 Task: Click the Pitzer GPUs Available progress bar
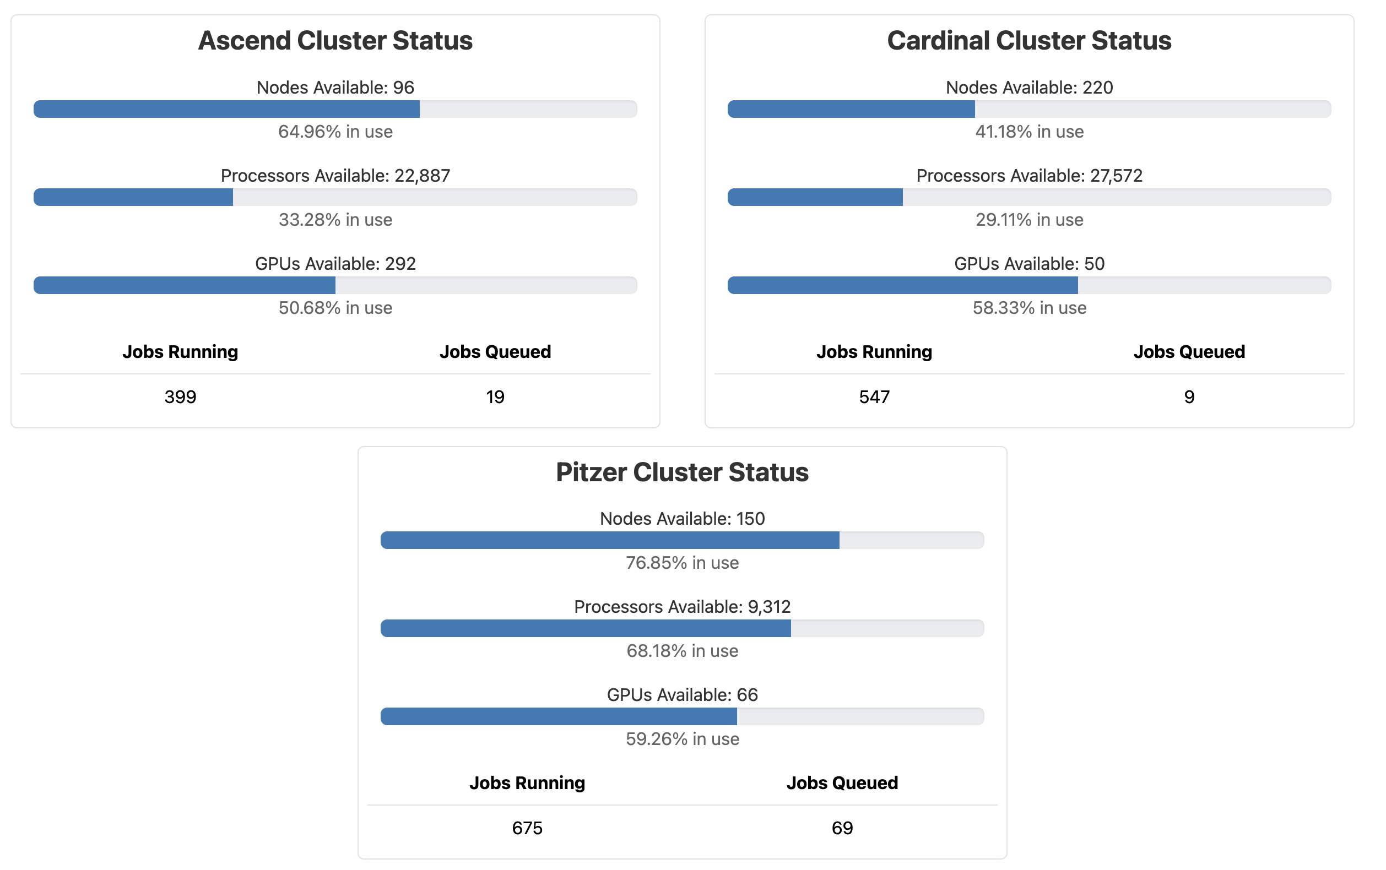pos(682,716)
